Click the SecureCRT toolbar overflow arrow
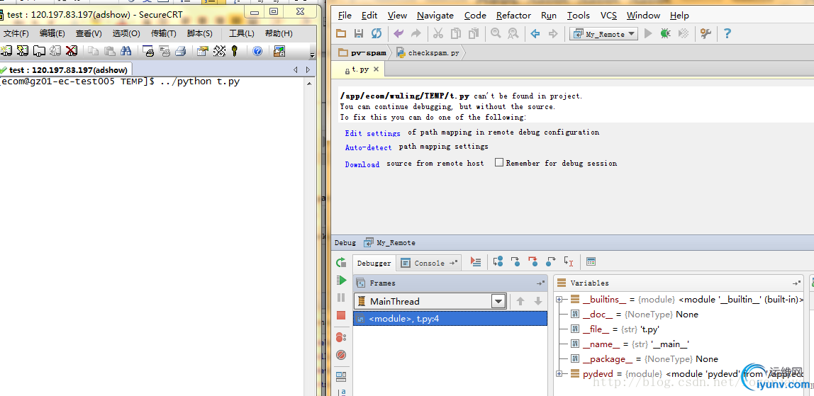Image resolution: width=814 pixels, height=396 pixels. point(312,55)
